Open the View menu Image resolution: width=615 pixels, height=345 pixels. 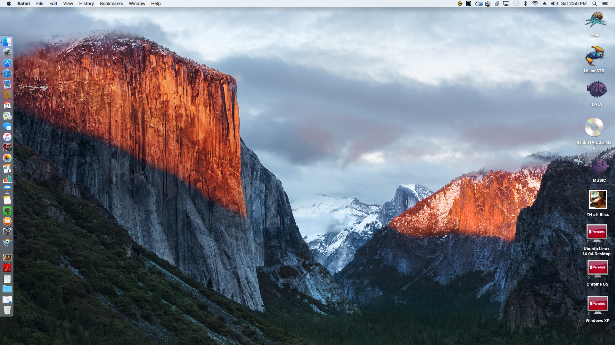coord(68,4)
